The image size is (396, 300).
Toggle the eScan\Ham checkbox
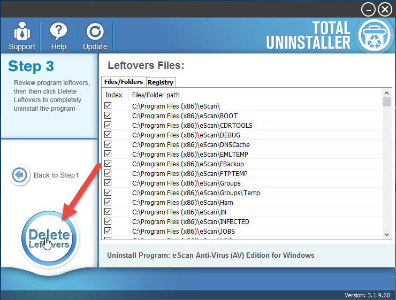(108, 202)
